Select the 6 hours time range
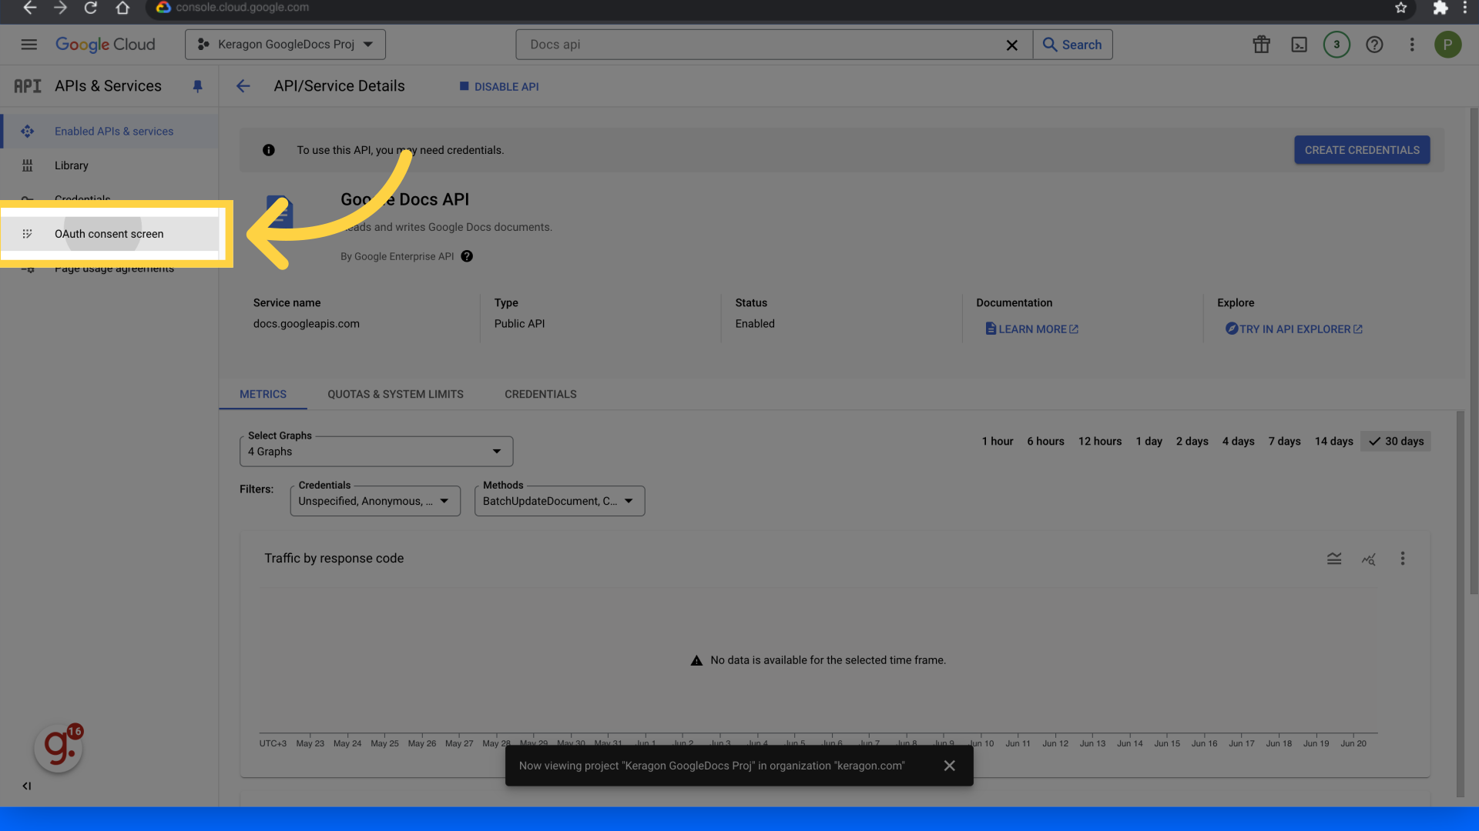The image size is (1479, 831). (x=1045, y=442)
